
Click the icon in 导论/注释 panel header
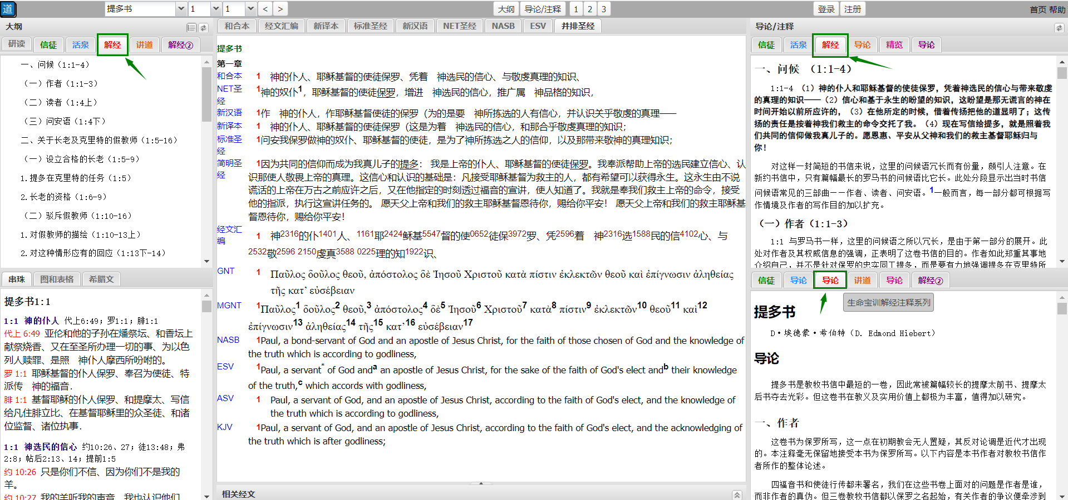tap(1059, 27)
